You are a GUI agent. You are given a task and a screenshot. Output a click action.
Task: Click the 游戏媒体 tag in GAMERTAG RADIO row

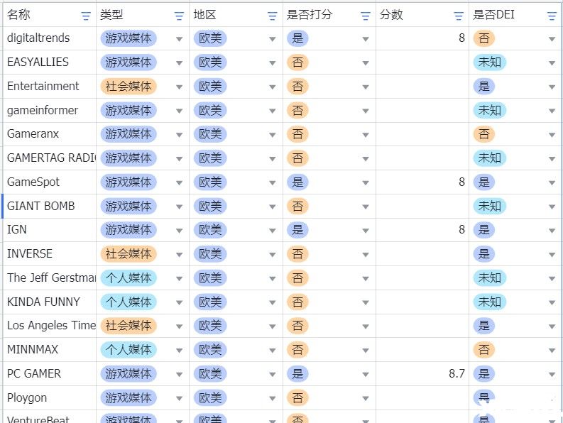pos(129,158)
